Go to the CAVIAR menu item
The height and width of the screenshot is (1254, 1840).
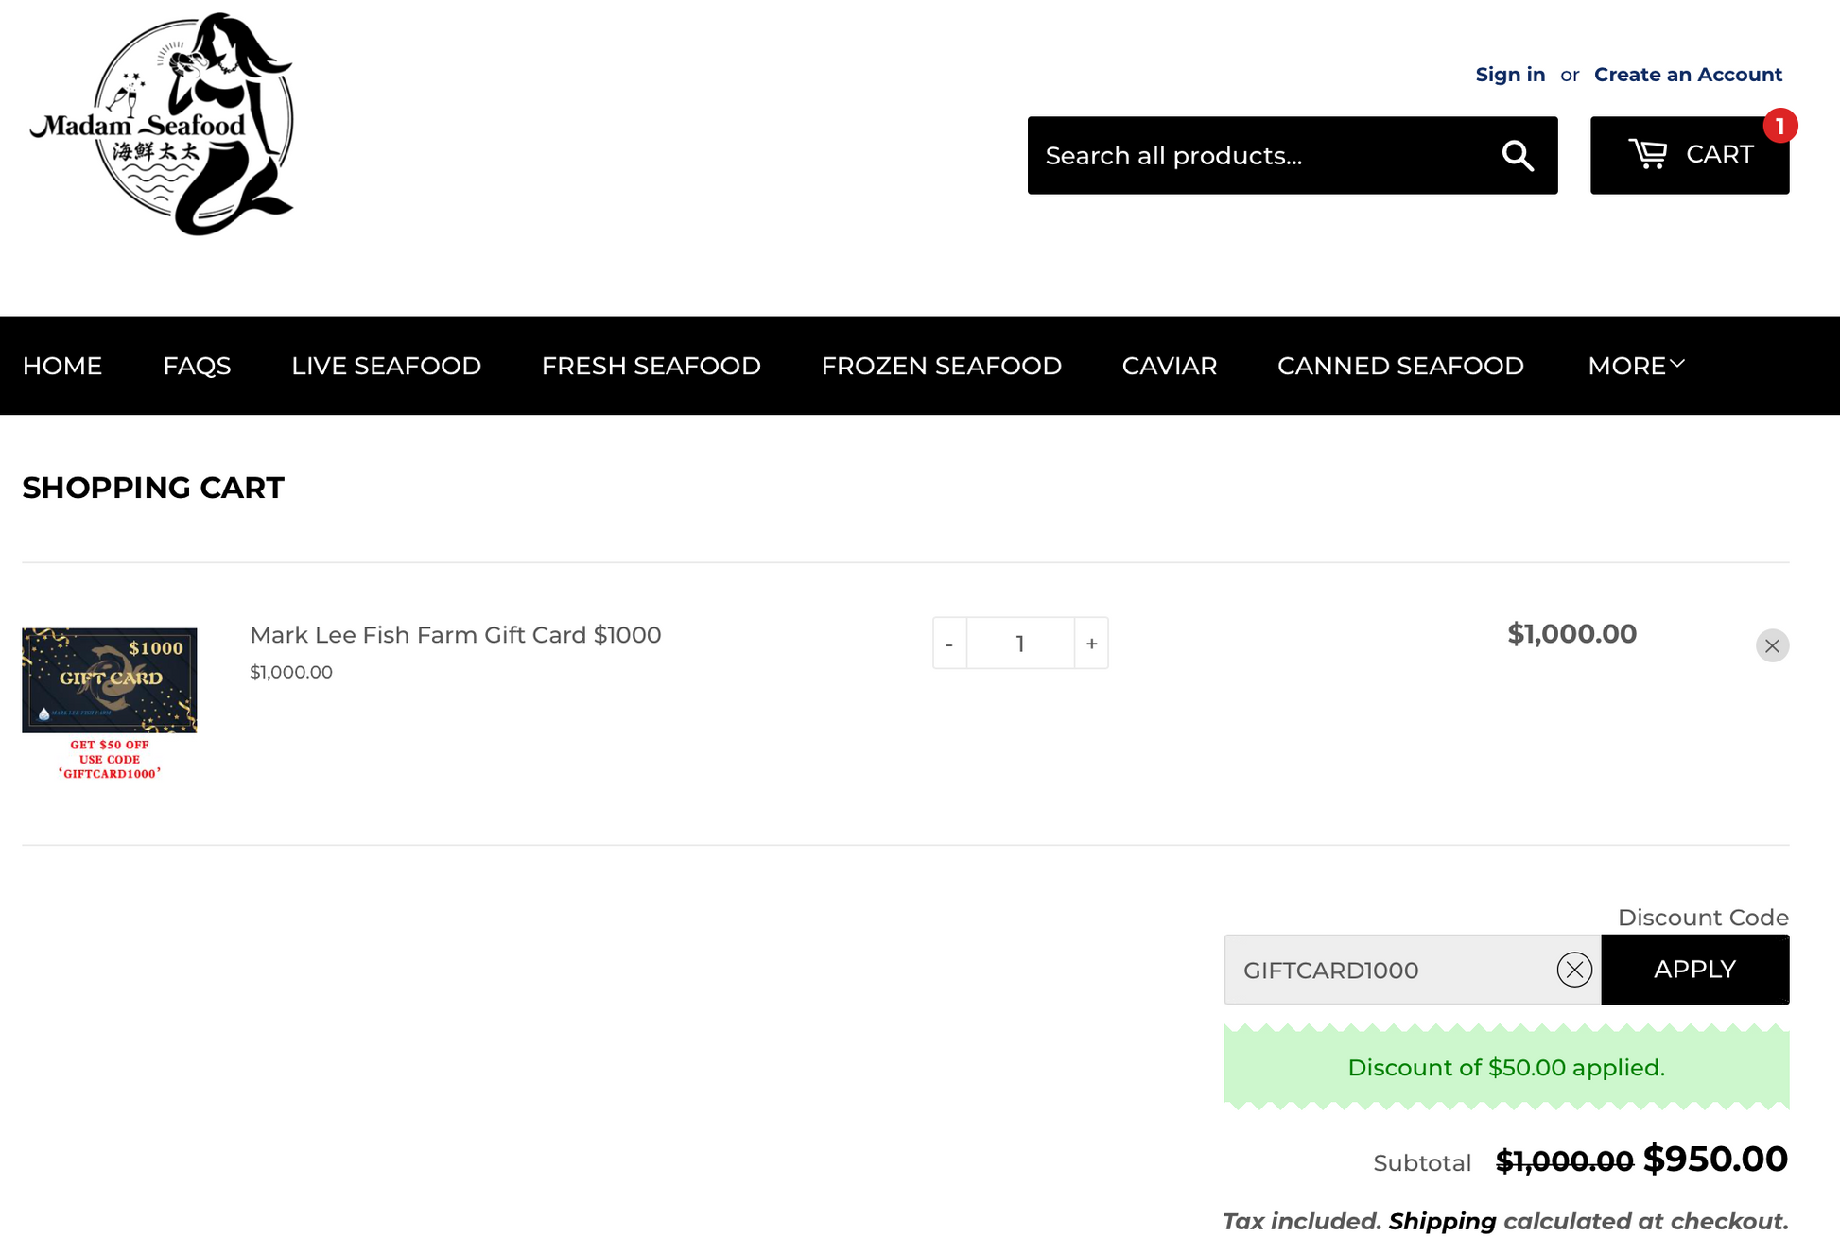pyautogui.click(x=1169, y=366)
